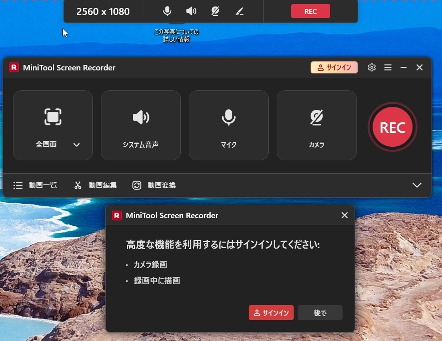Open 動画変換 video converter

154,185
